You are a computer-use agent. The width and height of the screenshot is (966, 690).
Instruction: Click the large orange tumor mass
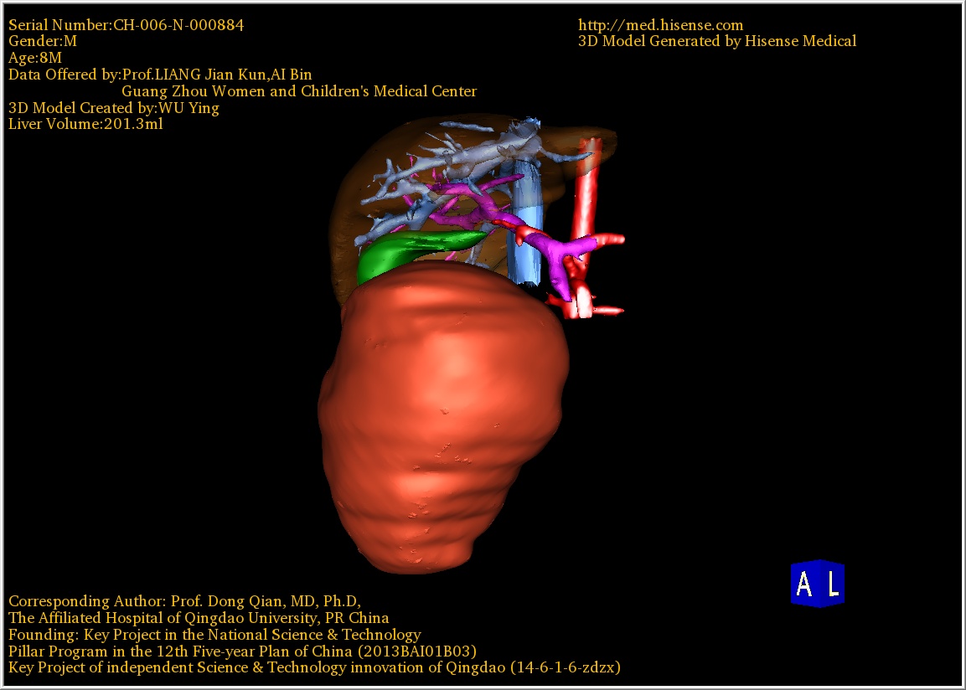[443, 415]
